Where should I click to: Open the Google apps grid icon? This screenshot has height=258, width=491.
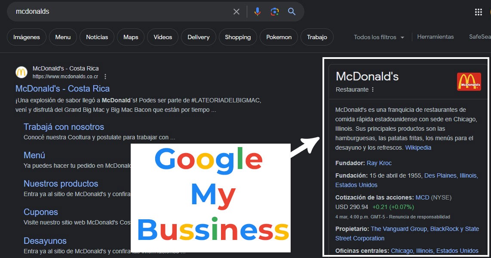tap(478, 12)
